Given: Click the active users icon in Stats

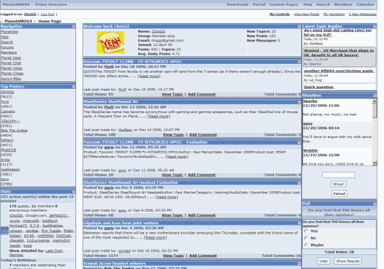Looking at the screenshot, I should click(4, 231).
